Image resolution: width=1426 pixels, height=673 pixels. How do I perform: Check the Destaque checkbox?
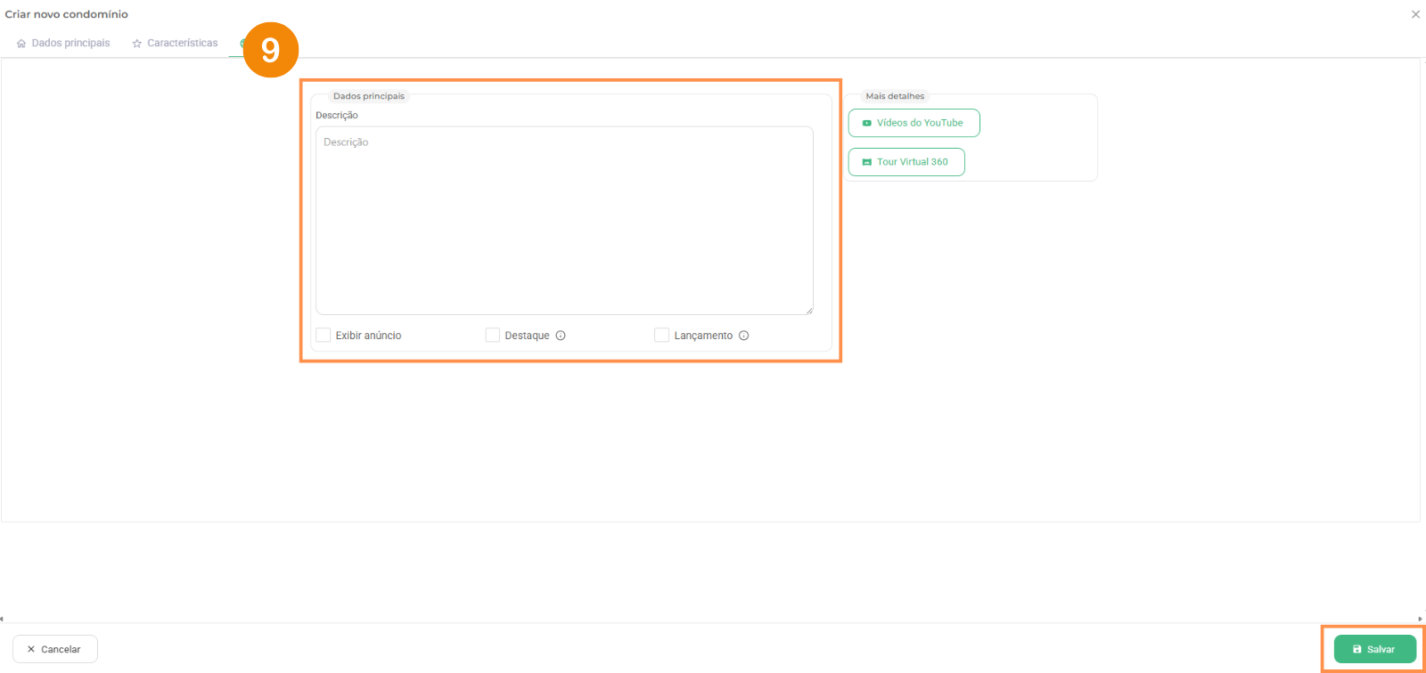click(492, 335)
